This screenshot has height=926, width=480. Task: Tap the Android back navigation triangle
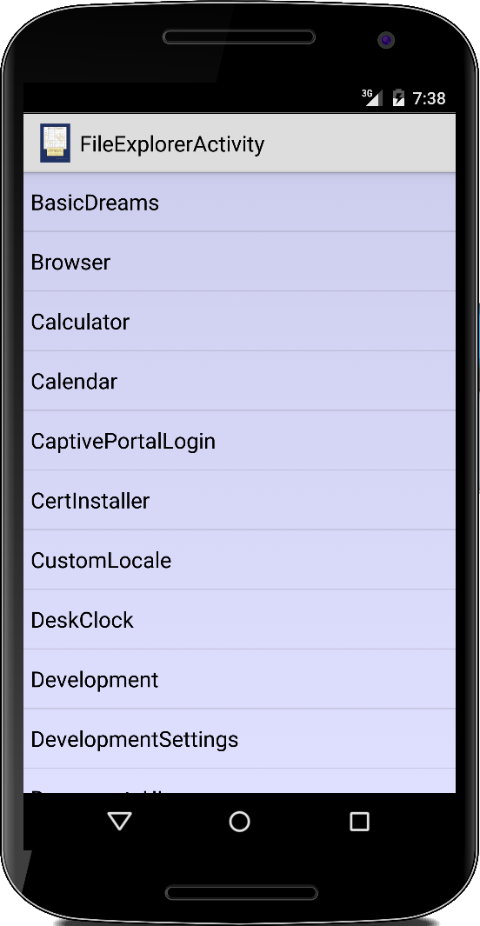click(120, 822)
